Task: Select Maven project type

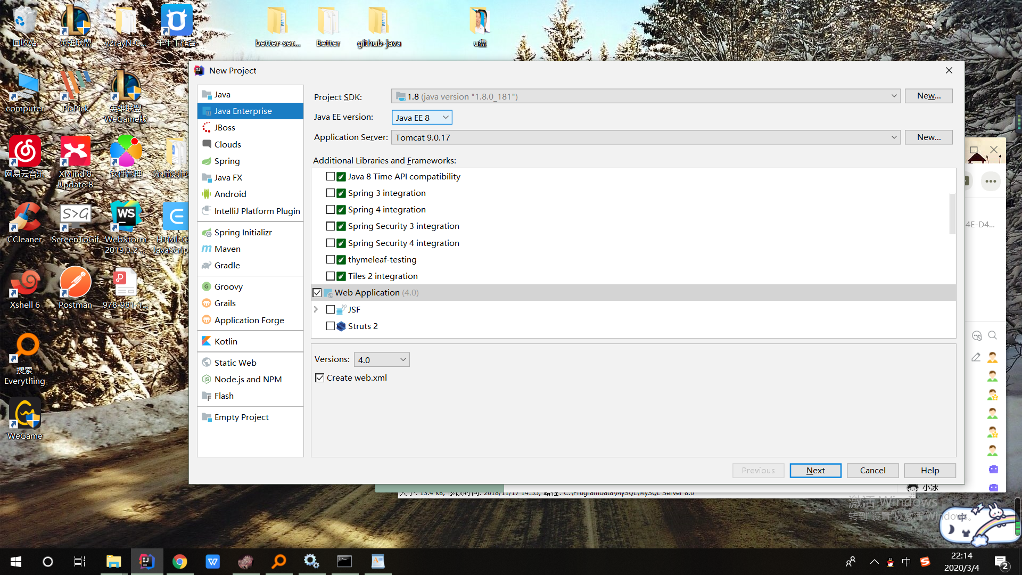Action: pyautogui.click(x=250, y=249)
